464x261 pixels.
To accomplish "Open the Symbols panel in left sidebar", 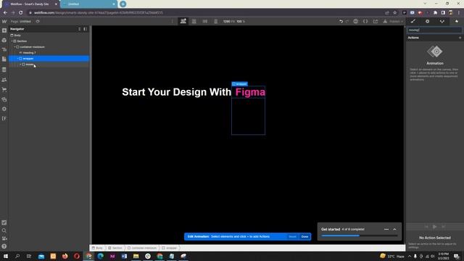I will tap(4, 41).
